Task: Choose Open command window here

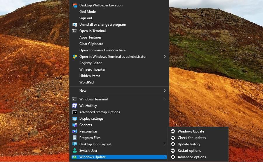Action: [x=102, y=50]
